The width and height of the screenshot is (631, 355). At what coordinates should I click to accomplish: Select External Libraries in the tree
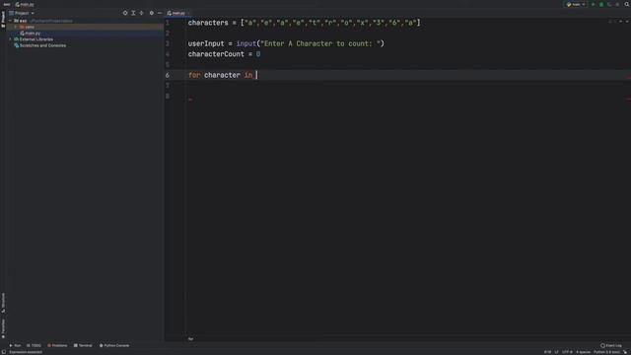click(34, 39)
